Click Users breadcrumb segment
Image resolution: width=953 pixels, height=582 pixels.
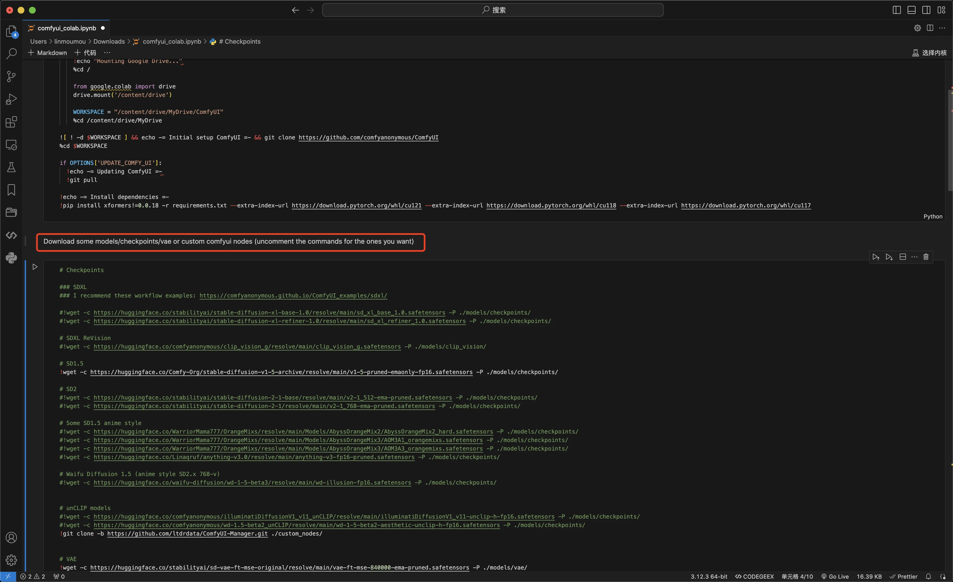coord(38,41)
